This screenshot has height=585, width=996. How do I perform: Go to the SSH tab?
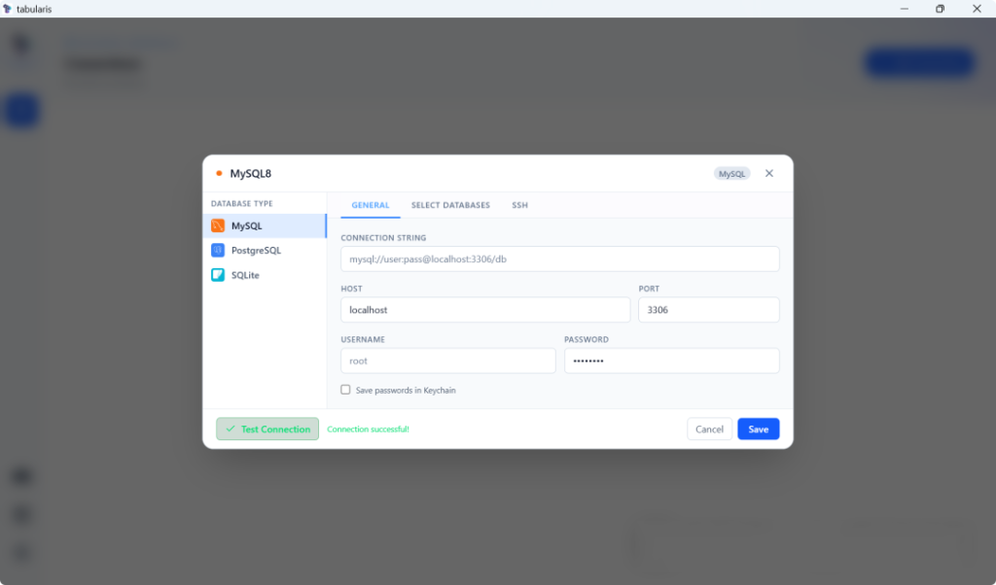519,205
